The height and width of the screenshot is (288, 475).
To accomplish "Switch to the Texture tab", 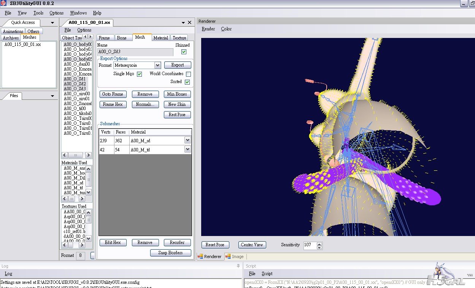I will pos(179,38).
